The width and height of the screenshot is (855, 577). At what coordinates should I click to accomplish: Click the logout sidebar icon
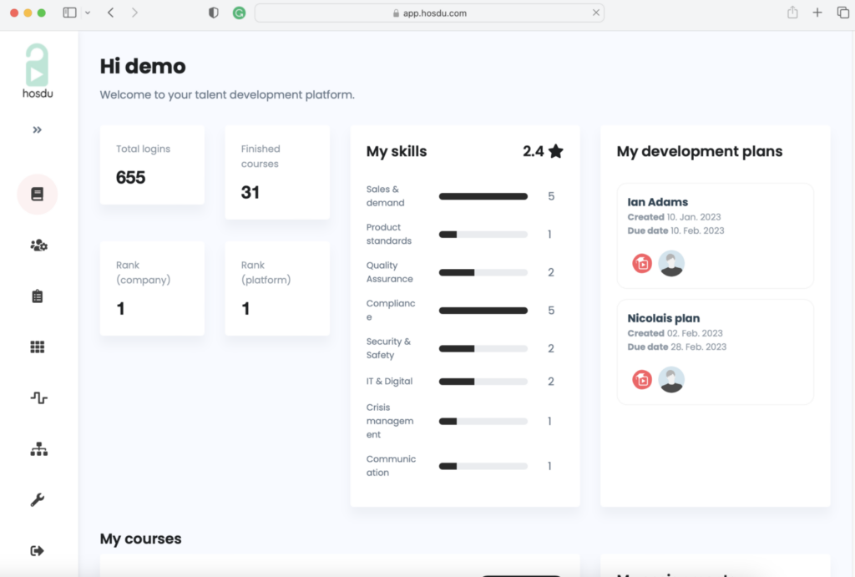tap(38, 550)
